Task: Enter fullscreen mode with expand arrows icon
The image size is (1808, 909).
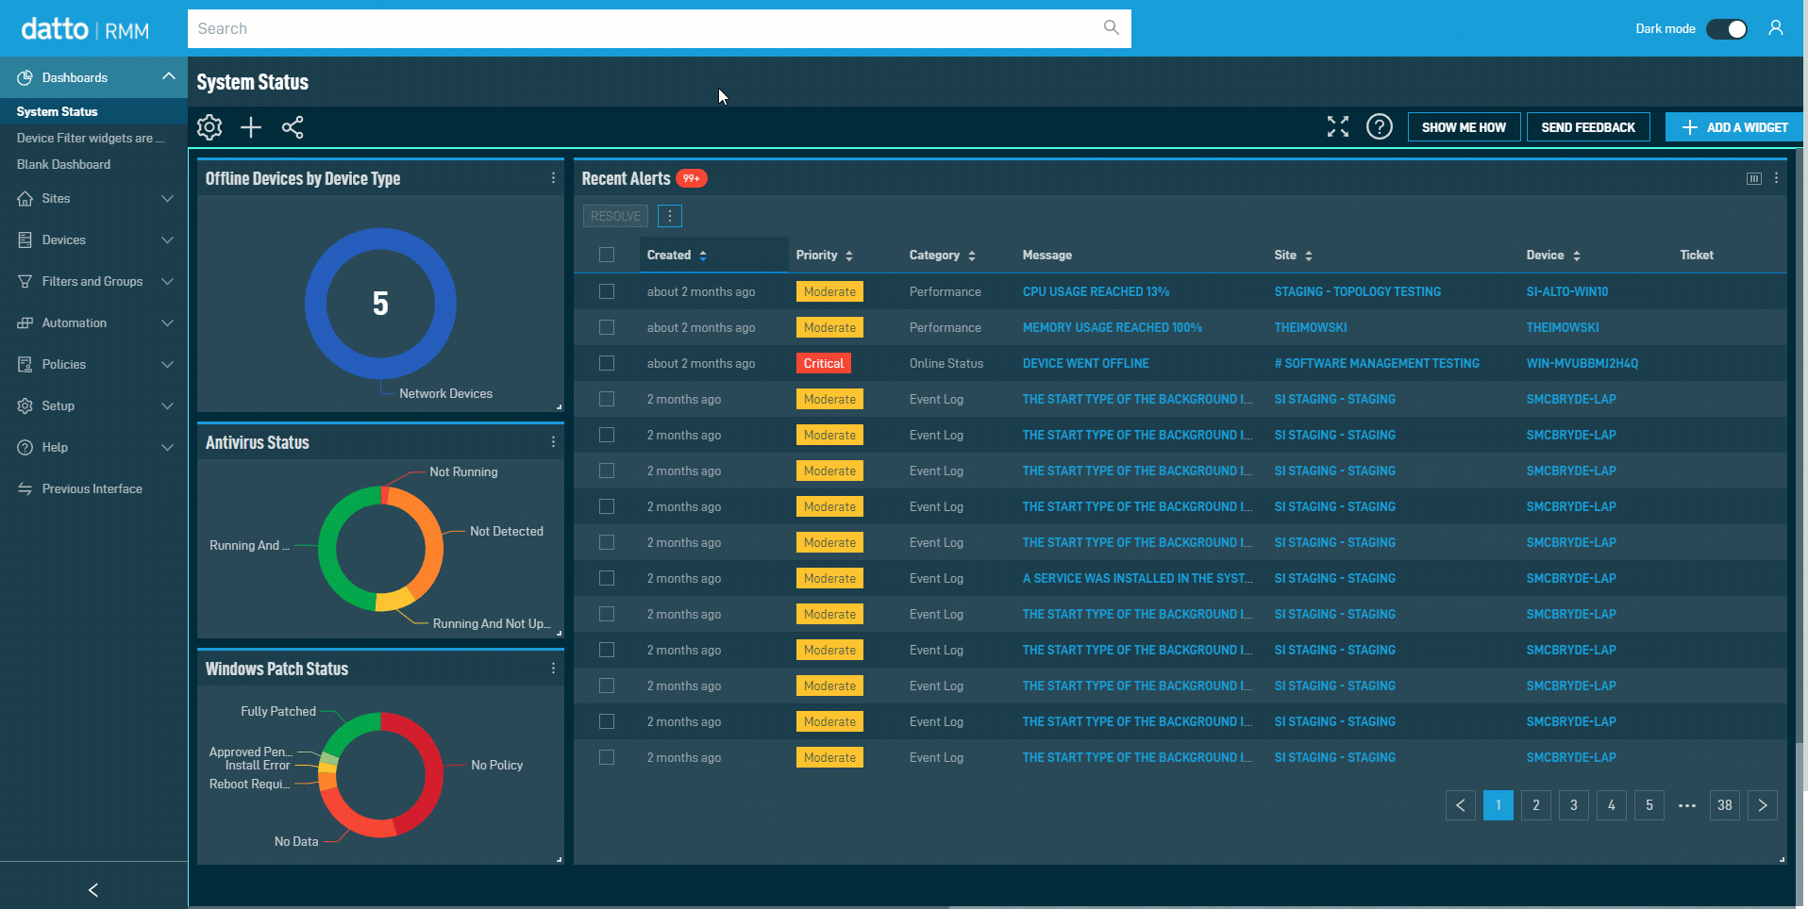Action: tap(1338, 126)
